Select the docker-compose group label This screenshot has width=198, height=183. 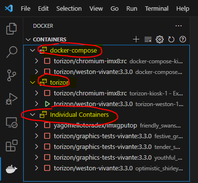[73, 51]
